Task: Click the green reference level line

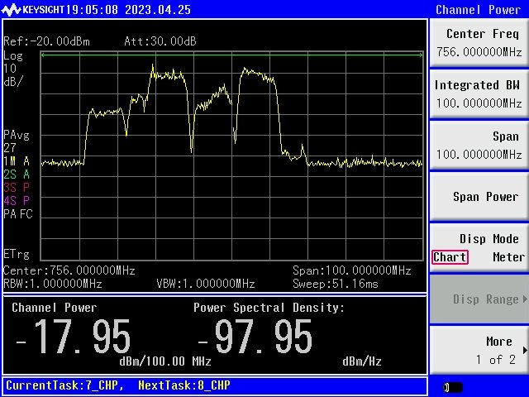Action: click(x=231, y=55)
